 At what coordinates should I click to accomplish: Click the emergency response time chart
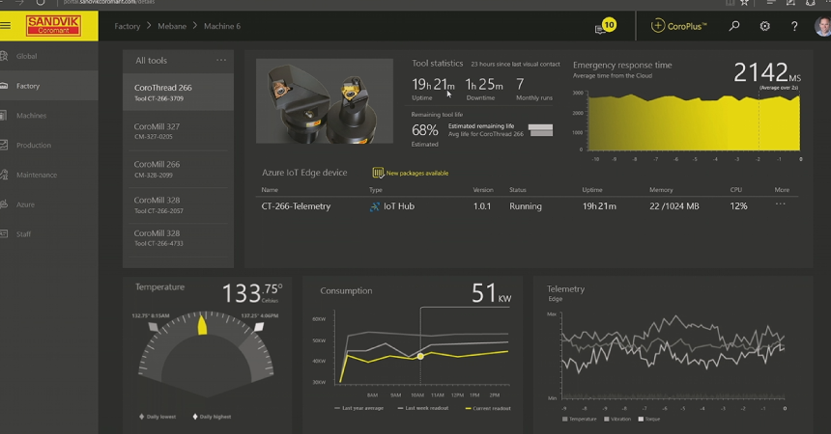coord(694,122)
